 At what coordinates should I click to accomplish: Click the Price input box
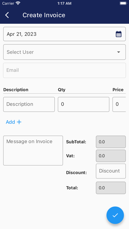tap(119, 104)
